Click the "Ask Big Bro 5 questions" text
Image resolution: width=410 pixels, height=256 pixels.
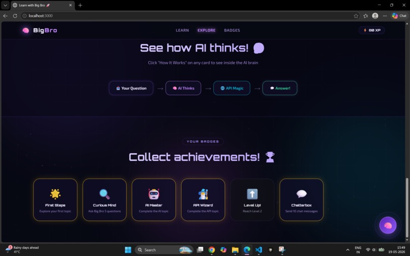coord(105,211)
